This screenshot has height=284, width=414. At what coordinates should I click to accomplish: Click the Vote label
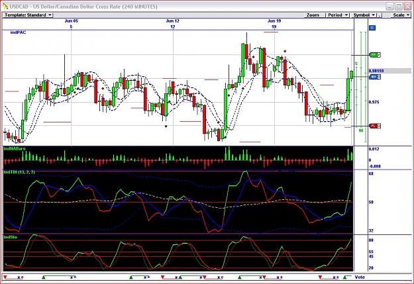pyautogui.click(x=360, y=277)
